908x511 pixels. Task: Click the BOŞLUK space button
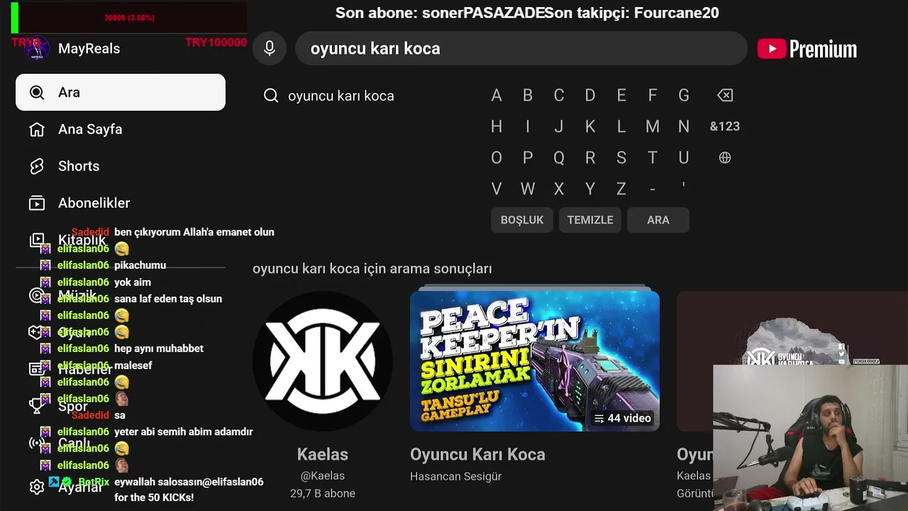point(522,220)
